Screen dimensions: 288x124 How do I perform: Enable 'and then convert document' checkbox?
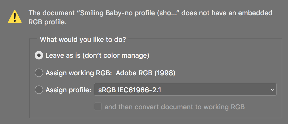98,107
